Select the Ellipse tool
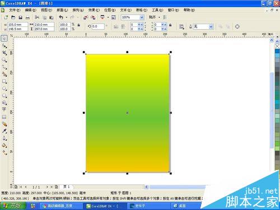Viewport: 280px width, 210px height. pyautogui.click(x=4, y=88)
